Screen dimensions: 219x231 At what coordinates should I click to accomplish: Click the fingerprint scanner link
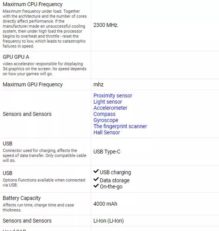[x=120, y=126]
